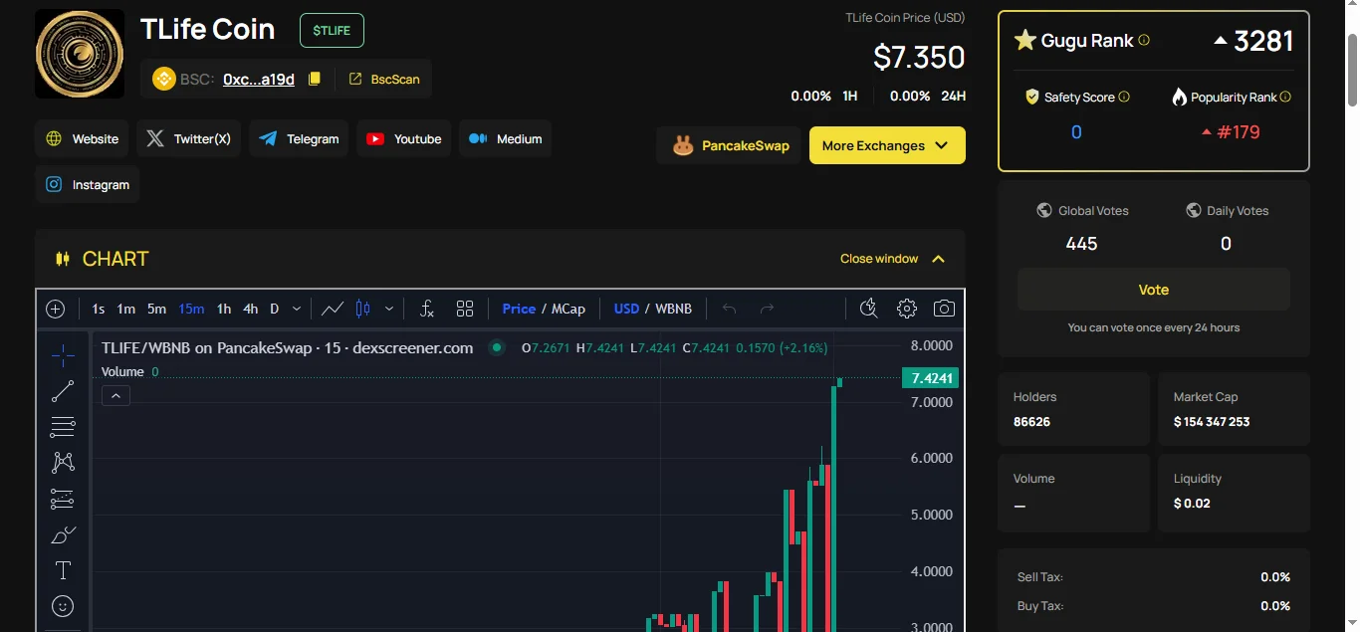
Task: Take a chart snapshot with camera icon
Action: tap(944, 309)
